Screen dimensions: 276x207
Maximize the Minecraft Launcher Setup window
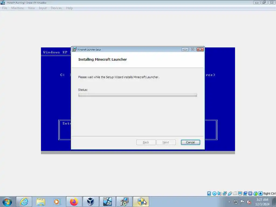click(192, 50)
